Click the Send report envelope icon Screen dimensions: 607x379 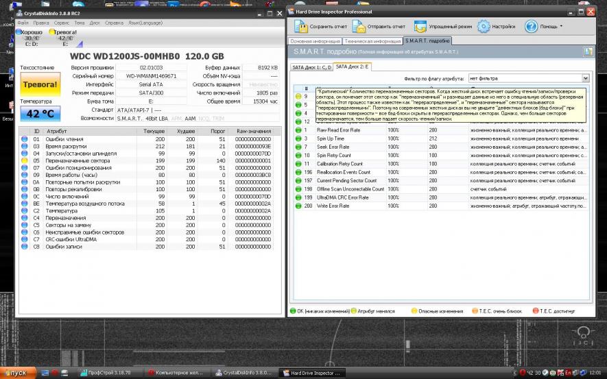[359, 26]
